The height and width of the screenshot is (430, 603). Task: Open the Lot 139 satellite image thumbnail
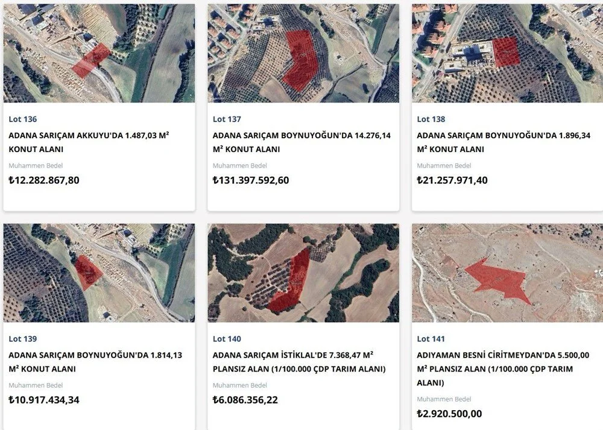[x=99, y=273]
